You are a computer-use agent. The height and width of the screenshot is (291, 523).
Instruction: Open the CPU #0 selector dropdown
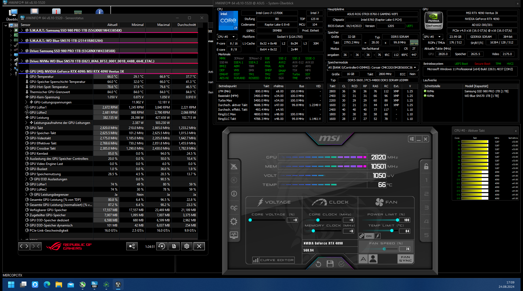click(x=227, y=37)
